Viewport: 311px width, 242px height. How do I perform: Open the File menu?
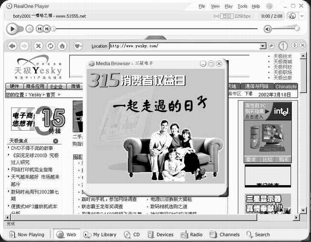click(x=202, y=6)
